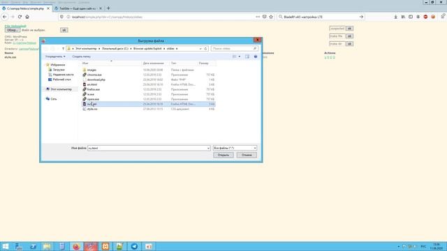
Task: Open the dialog help icon
Action: (x=256, y=56)
